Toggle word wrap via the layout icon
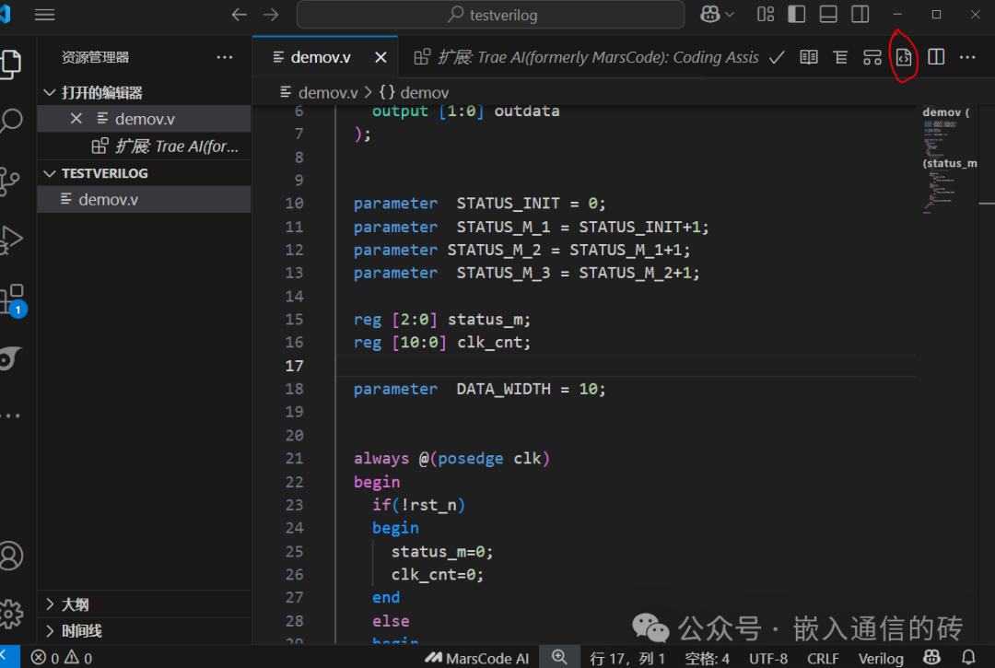The height and width of the screenshot is (668, 995). [872, 56]
